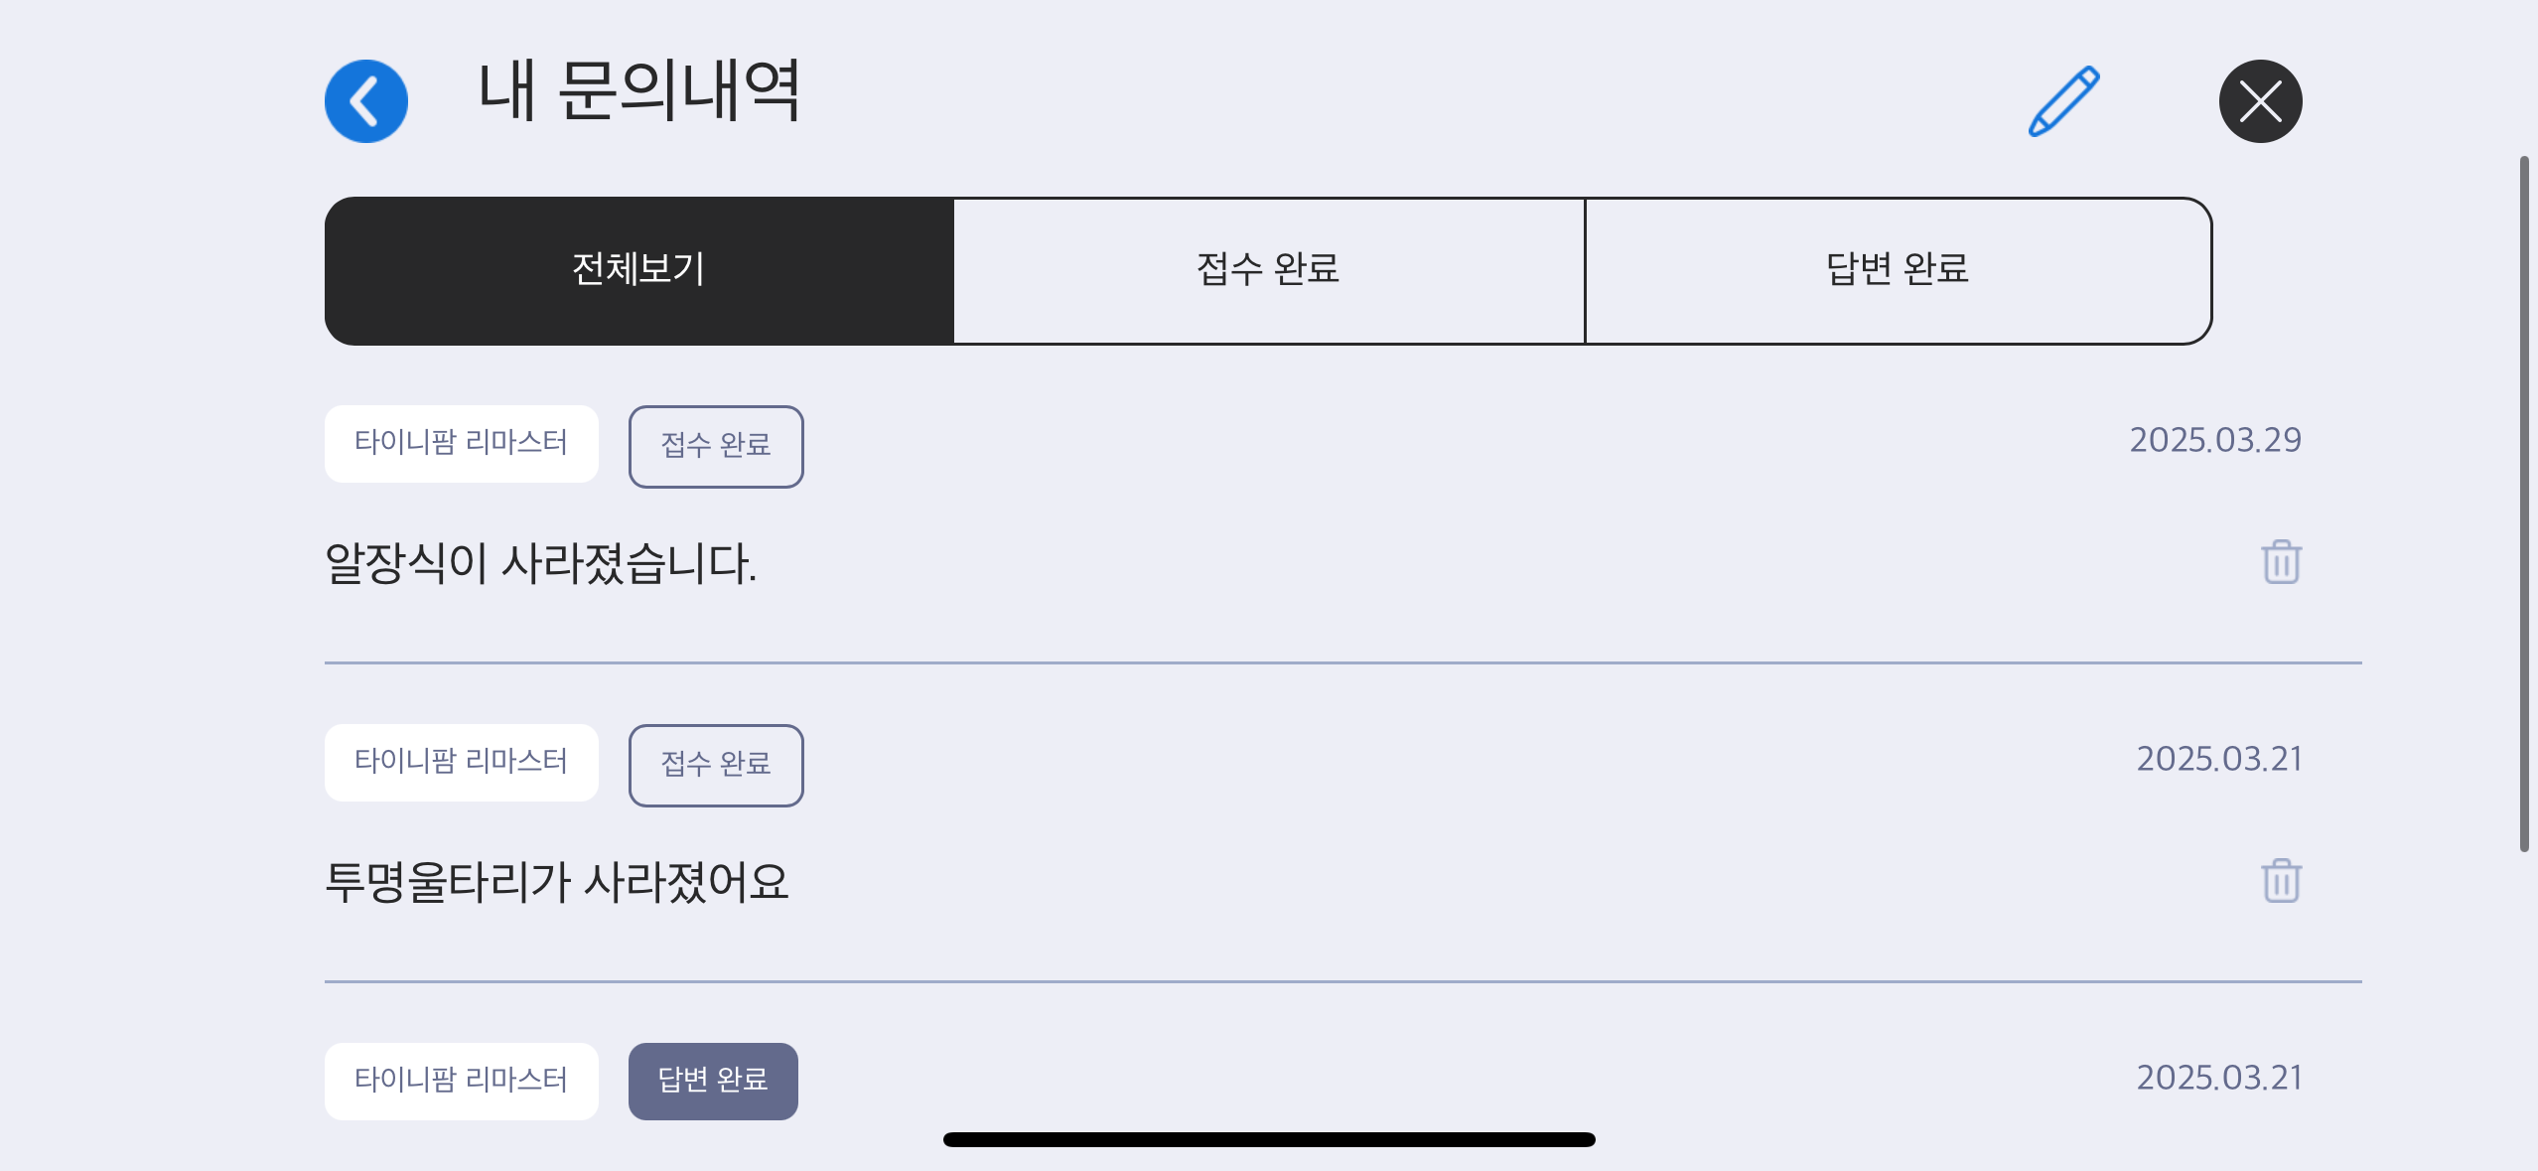Tap the 접수 완료 badge on 투명울타리 inquiry
The height and width of the screenshot is (1171, 2538).
[716, 765]
